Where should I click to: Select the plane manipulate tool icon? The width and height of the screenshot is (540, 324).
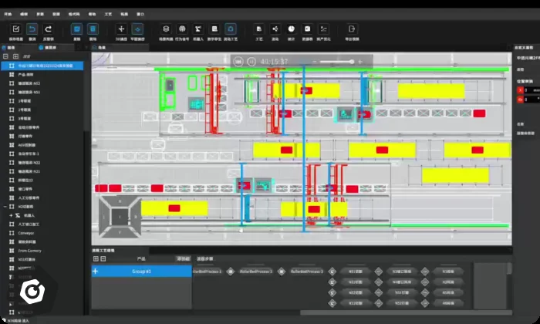pyautogui.click(x=137, y=29)
